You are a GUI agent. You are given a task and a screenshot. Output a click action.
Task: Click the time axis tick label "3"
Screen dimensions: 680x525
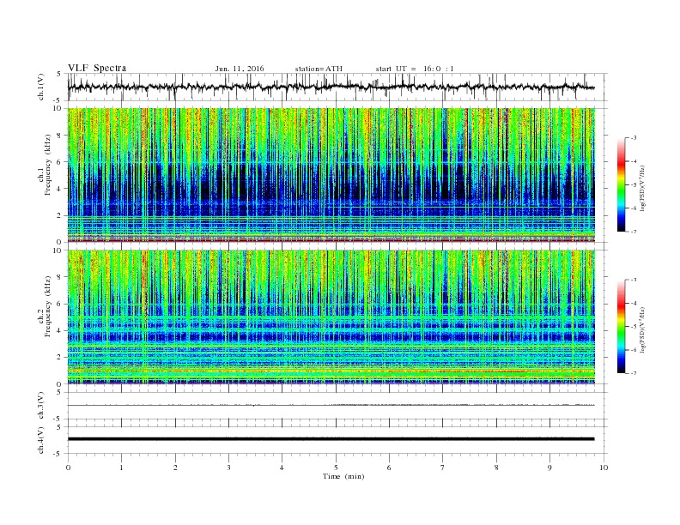pos(228,468)
